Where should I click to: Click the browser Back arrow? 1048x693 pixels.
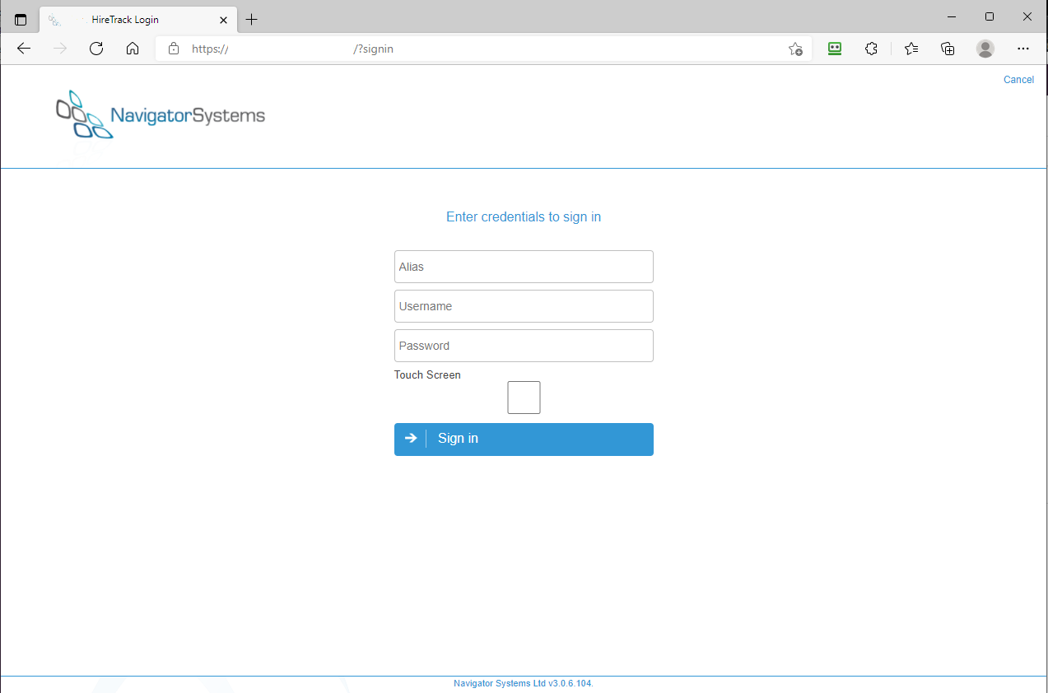[24, 49]
